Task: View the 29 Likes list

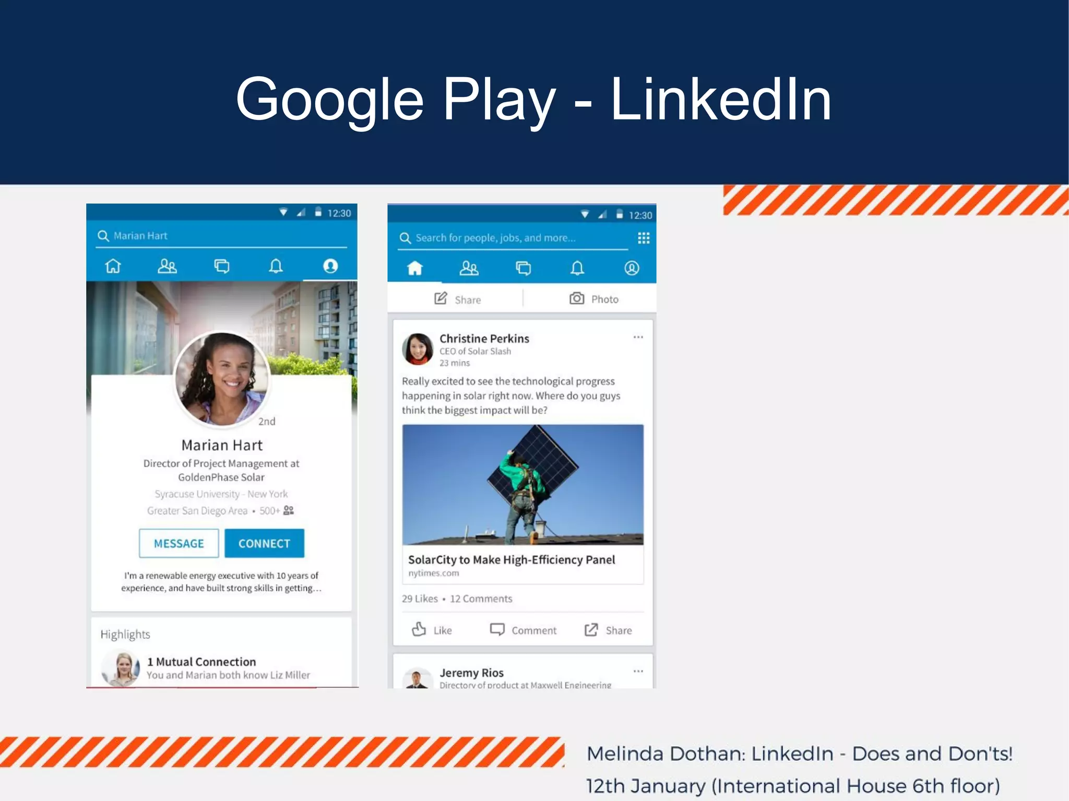Action: pyautogui.click(x=420, y=599)
